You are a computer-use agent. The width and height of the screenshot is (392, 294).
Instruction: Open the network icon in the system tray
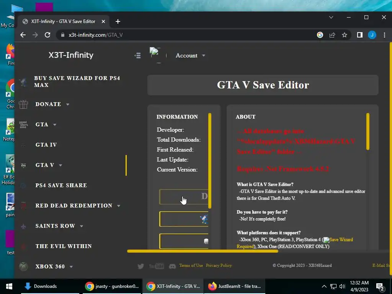coord(333,286)
